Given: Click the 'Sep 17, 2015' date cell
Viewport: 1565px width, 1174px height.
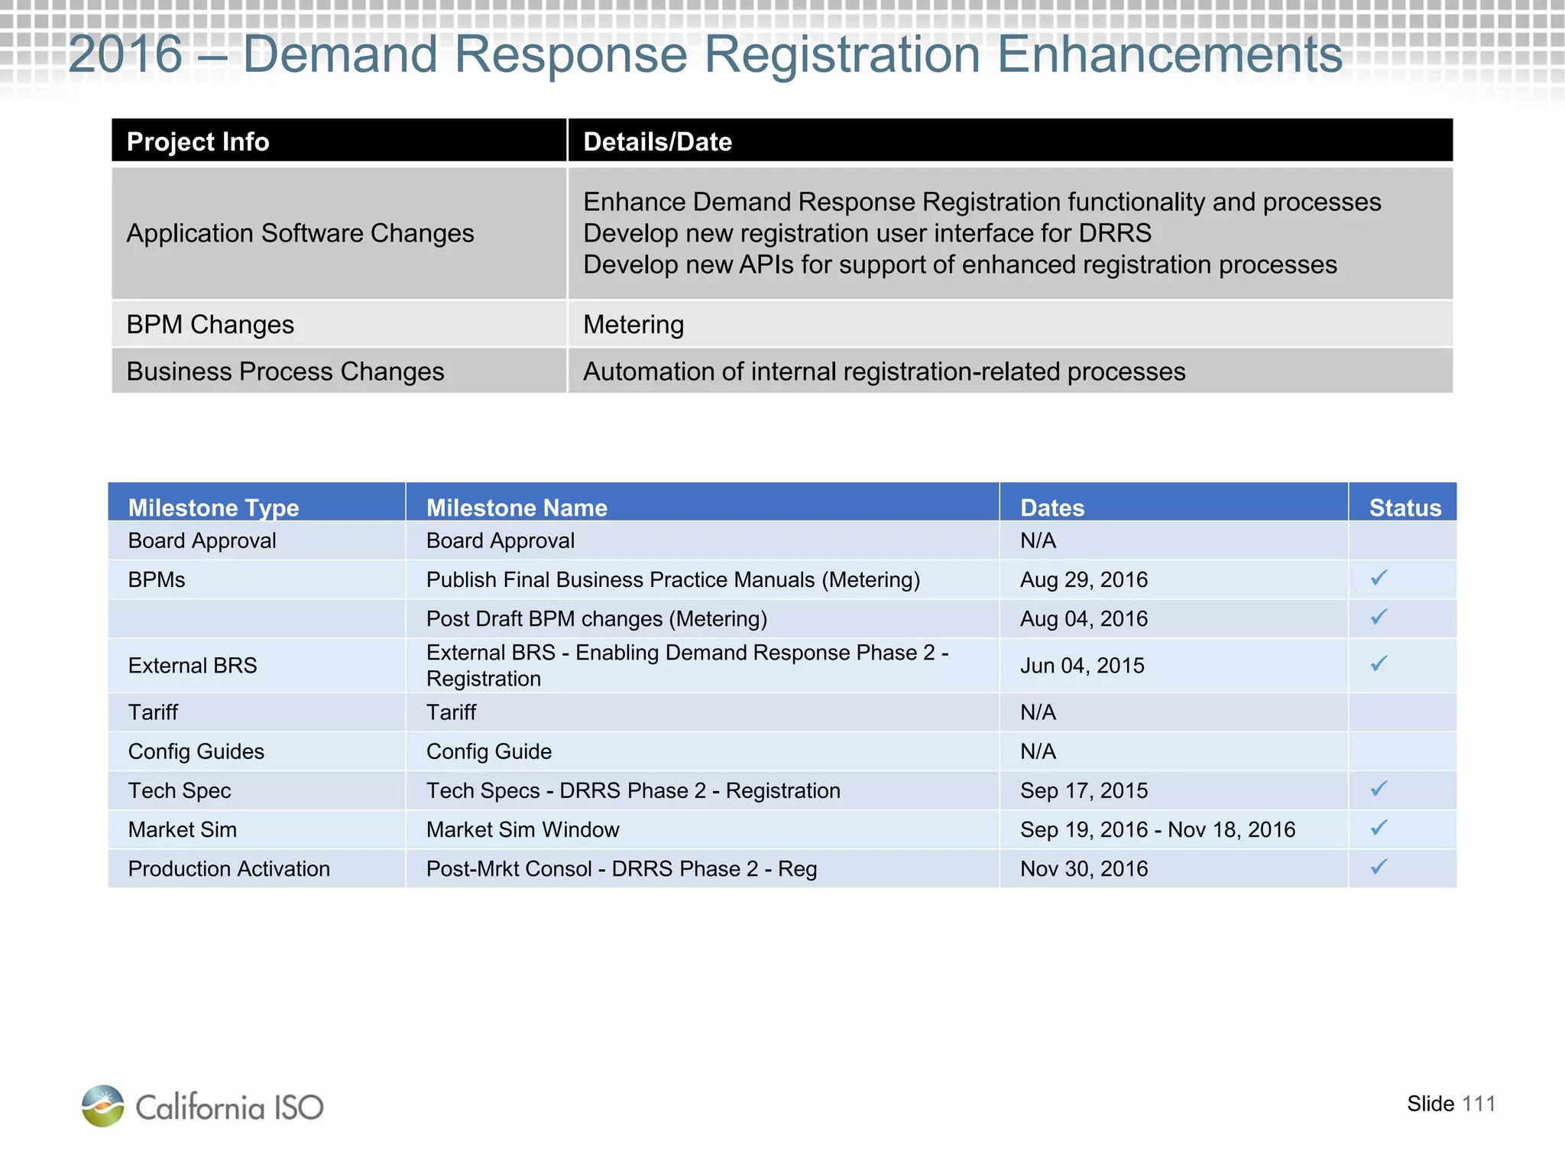Looking at the screenshot, I should (x=1174, y=790).
